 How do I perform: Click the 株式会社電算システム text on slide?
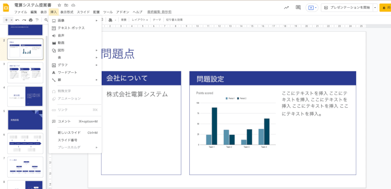[x=137, y=94]
